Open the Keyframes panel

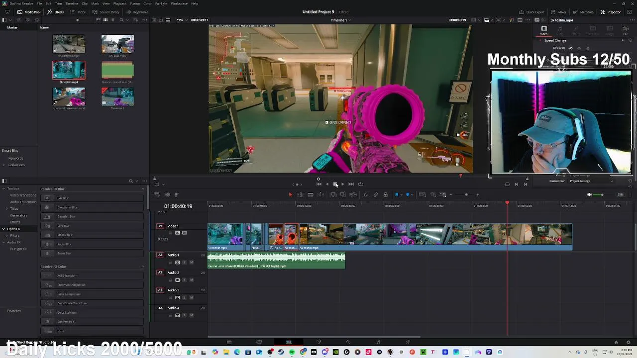coord(138,12)
